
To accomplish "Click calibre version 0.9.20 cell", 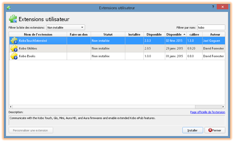I will (x=194, y=49).
